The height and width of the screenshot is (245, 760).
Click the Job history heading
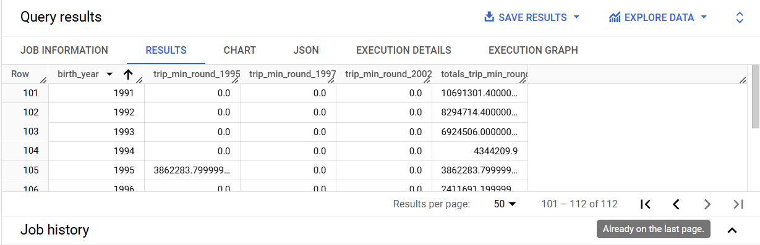tap(55, 230)
